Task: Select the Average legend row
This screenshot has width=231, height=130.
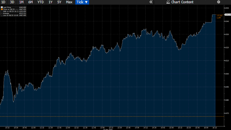Action: tap(13, 13)
